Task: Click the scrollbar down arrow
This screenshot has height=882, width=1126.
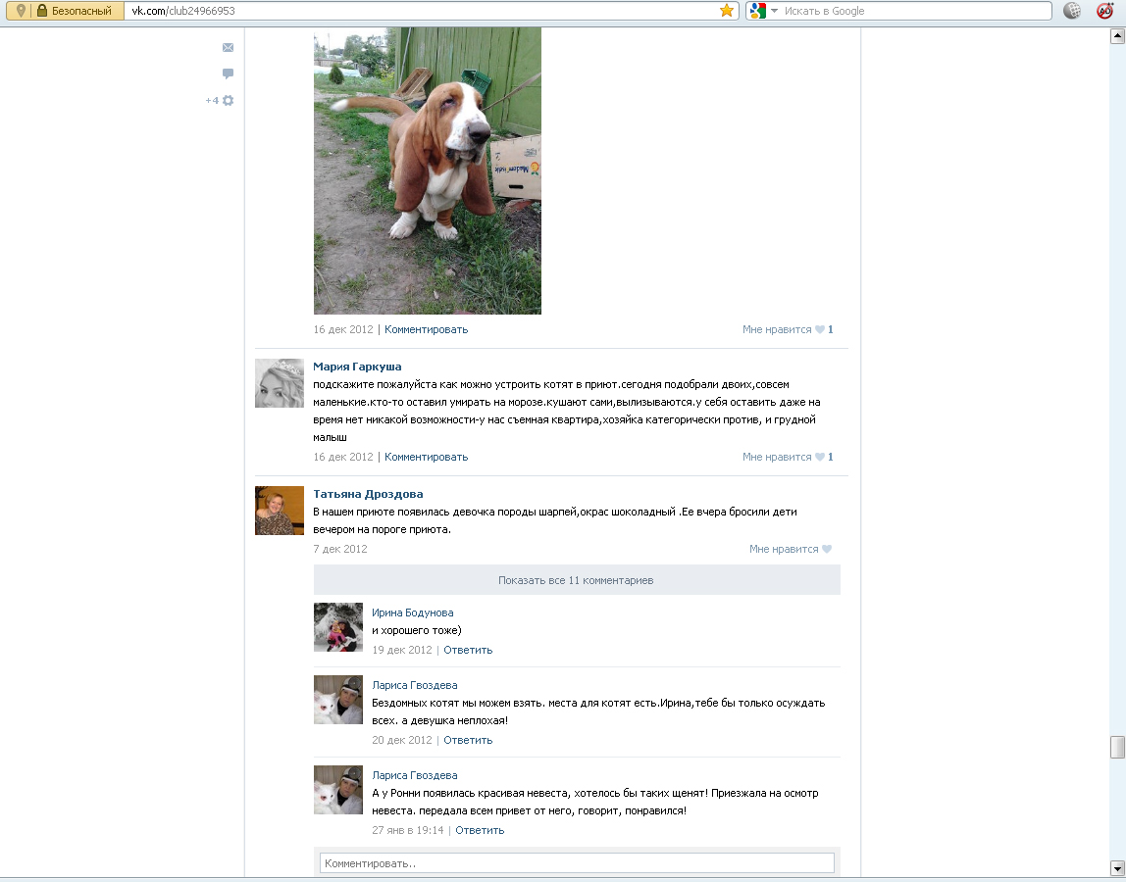Action: click(x=1117, y=867)
